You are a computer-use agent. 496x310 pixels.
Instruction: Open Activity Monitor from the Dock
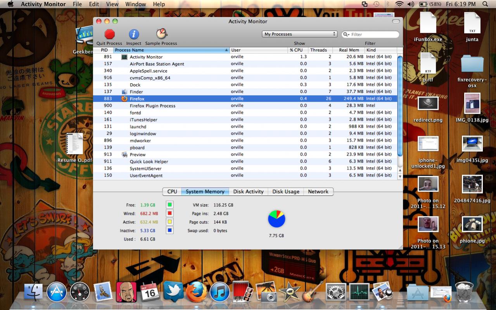pos(359,292)
